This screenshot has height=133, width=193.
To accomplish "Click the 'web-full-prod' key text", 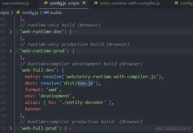I will tap(39, 128).
